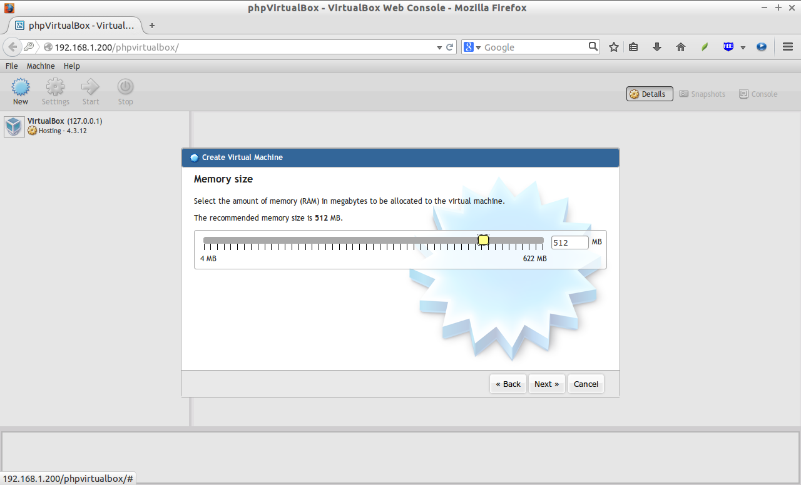This screenshot has width=801, height=485.
Task: Open the Firefox hamburger menu
Action: (788, 47)
